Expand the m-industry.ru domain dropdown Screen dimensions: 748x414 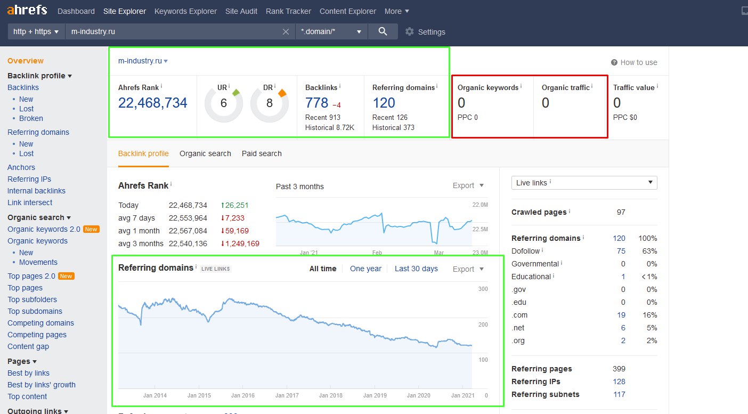tap(143, 61)
